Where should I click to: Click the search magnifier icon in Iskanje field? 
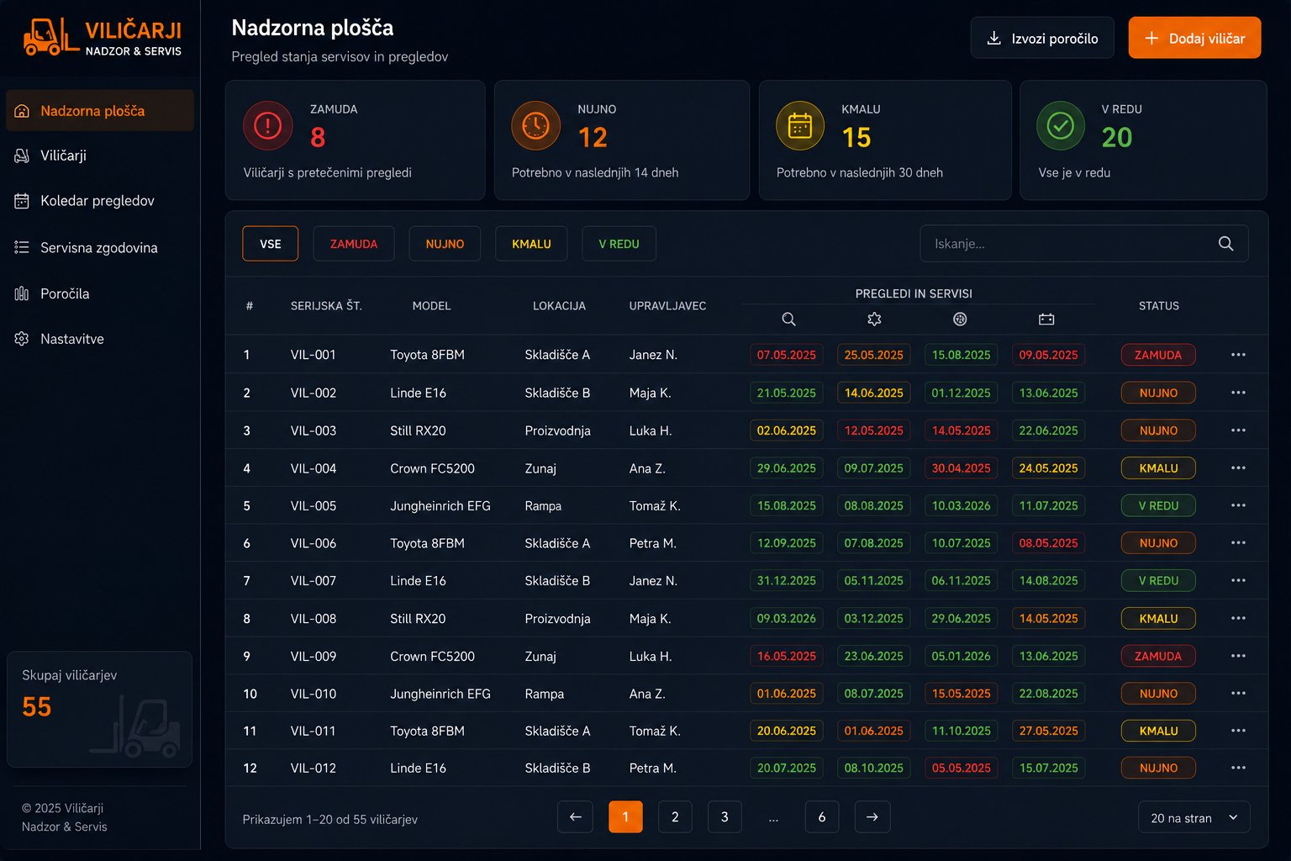tap(1225, 244)
